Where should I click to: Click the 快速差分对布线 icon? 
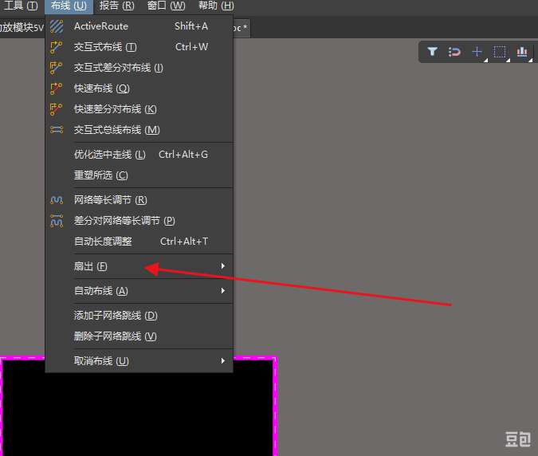point(57,109)
